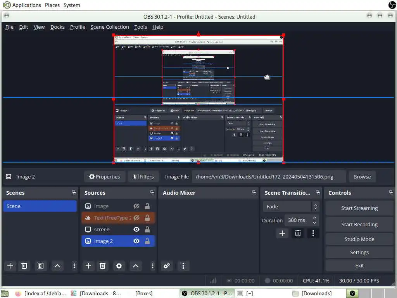Open the Fade transition dropdown
This screenshot has width=397, height=298.
pos(291,206)
